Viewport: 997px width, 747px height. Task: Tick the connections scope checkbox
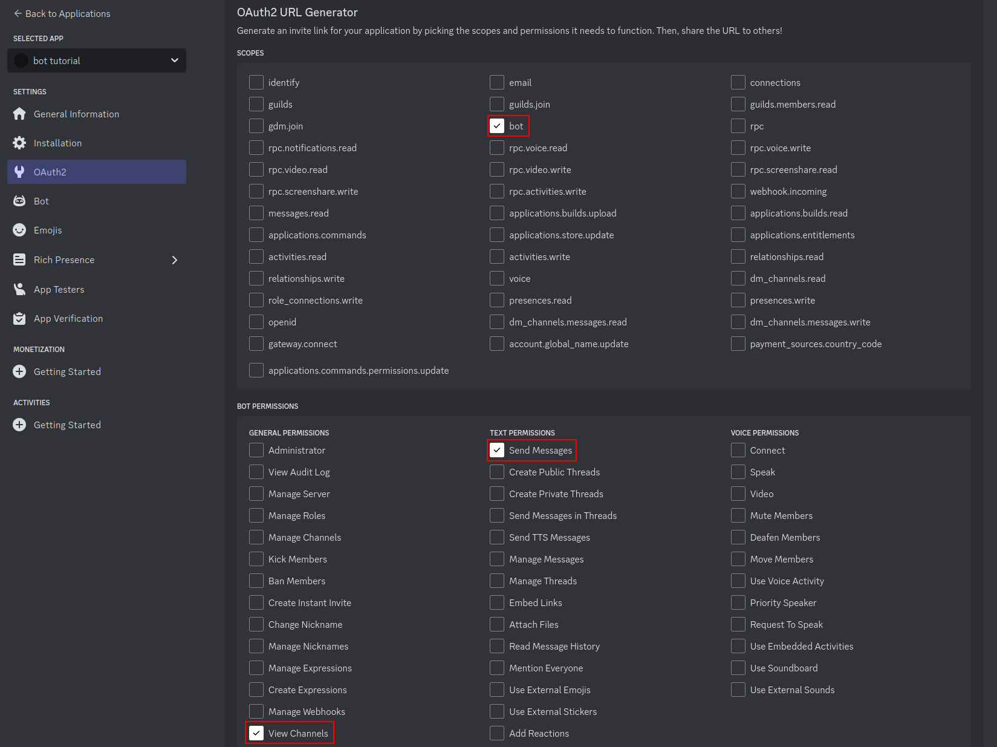click(x=738, y=82)
